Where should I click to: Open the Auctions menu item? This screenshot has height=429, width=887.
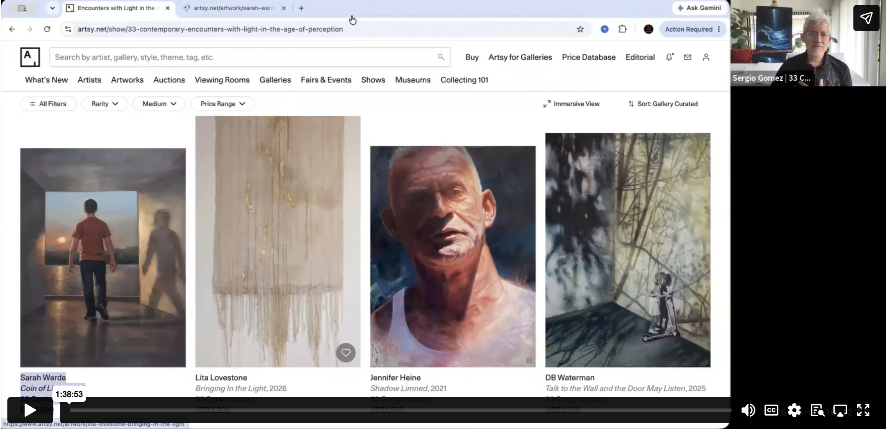169,80
